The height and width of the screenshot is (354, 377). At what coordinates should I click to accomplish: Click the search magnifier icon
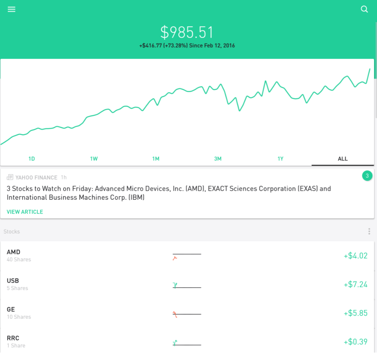364,10
